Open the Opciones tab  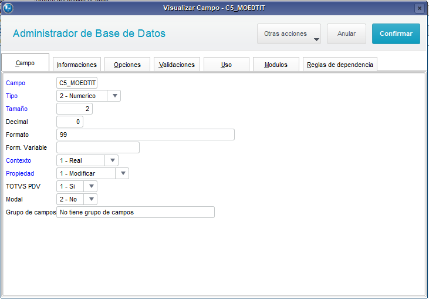pyautogui.click(x=127, y=65)
